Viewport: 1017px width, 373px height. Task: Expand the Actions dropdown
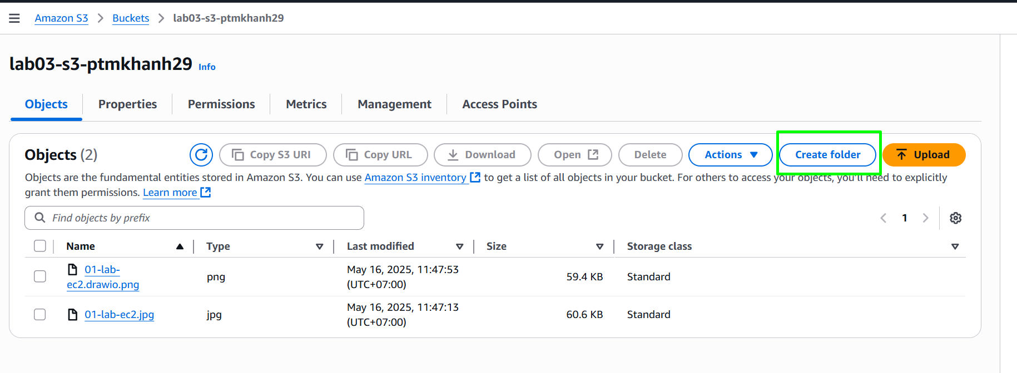point(731,155)
